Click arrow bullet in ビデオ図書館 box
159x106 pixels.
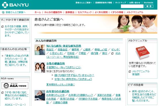click(130, 91)
